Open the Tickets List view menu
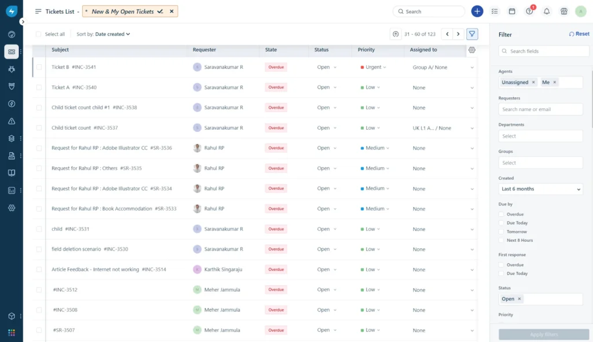 point(38,12)
